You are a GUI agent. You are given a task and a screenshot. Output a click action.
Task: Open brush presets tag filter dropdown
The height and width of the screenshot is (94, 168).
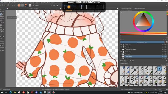pyautogui.click(x=140, y=65)
